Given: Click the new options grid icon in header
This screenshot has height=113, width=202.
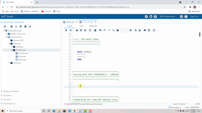Looking at the screenshot, I should [x=155, y=17].
